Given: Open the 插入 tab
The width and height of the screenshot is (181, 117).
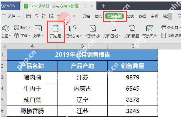Looking at the screenshot, I should (x=98, y=16).
